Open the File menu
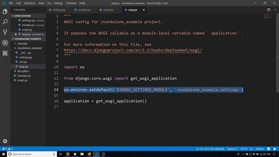The image size is (279, 157). click(10, 3)
